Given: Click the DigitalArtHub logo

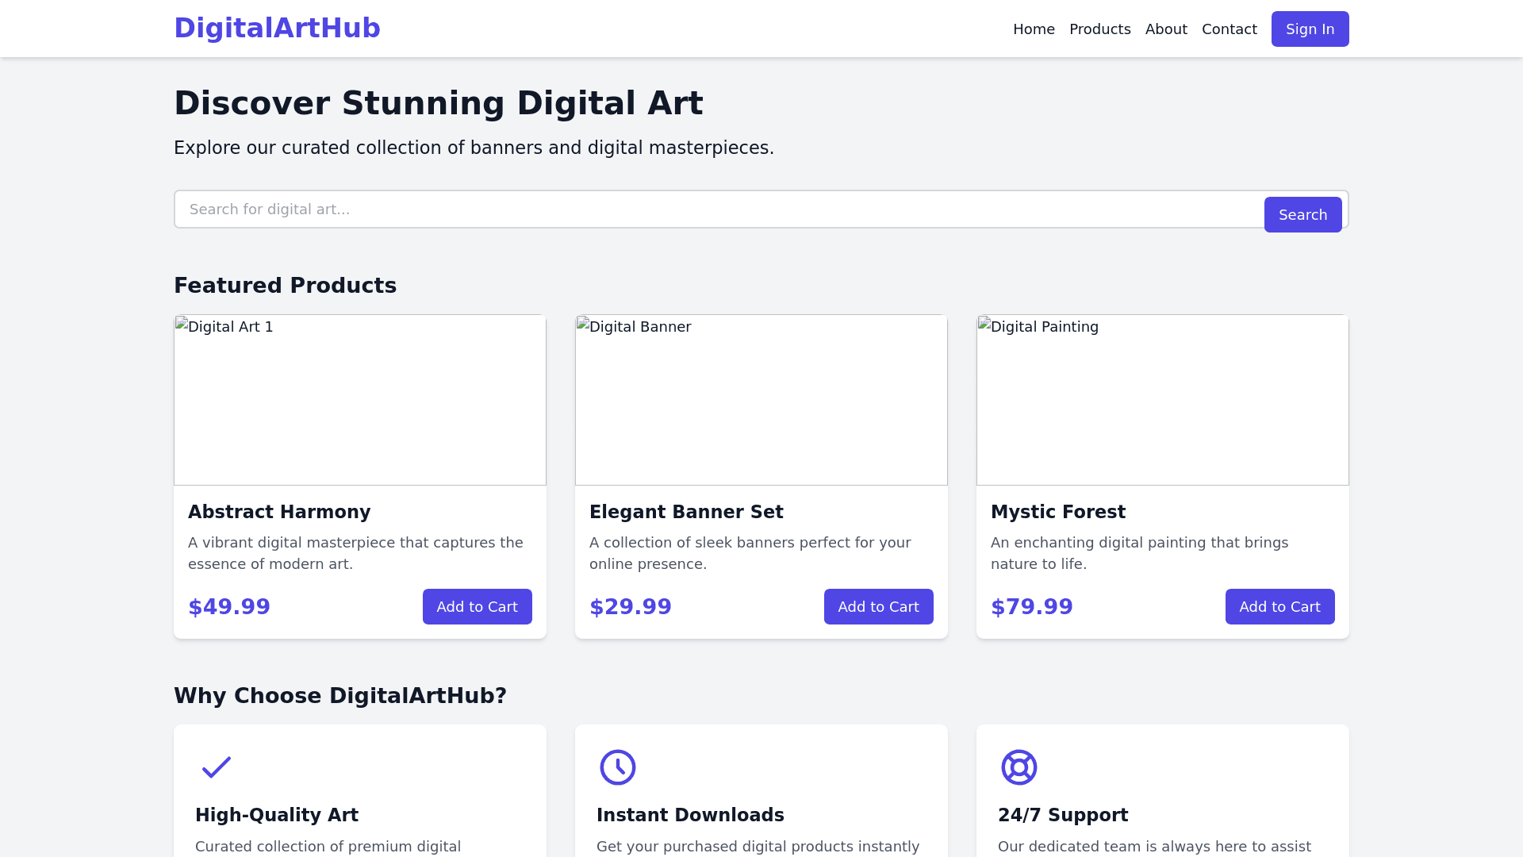Looking at the screenshot, I should 277,29.
